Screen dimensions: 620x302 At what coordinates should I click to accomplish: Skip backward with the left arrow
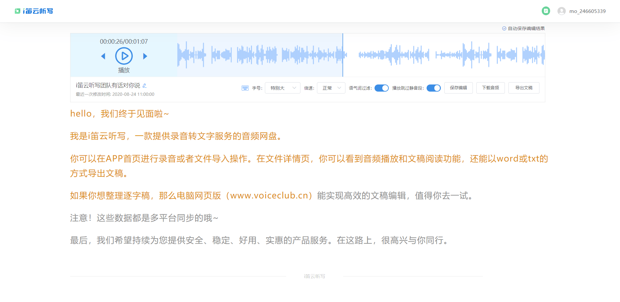click(103, 56)
